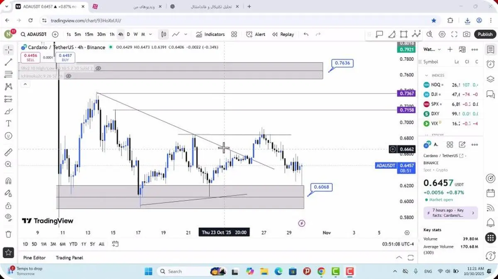Open the forecasting and measurement tools
Viewport: 498px width, 279px height.
8,99
